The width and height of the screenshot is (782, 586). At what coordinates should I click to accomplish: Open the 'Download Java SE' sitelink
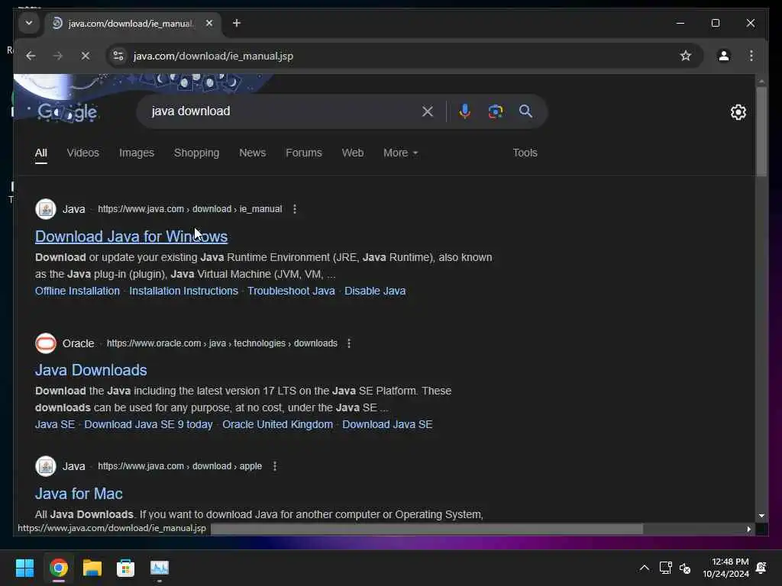tap(387, 424)
